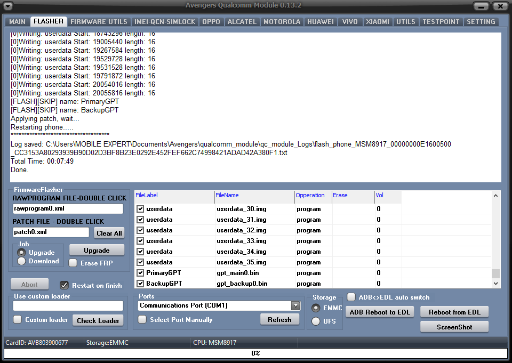Open the VIVO tab
The width and height of the screenshot is (512, 363).
click(350, 21)
